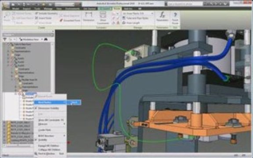Switch to the Model ribbon tab

click(16, 8)
